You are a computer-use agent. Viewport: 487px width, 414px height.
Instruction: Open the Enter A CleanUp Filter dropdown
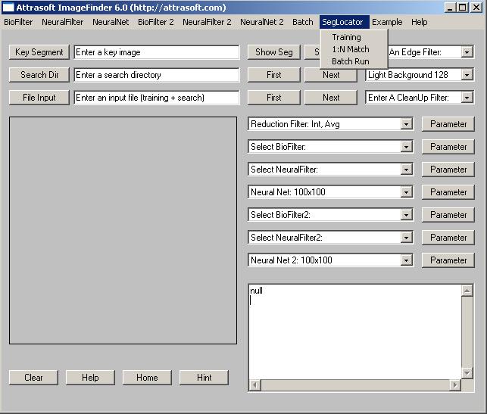[x=467, y=98]
